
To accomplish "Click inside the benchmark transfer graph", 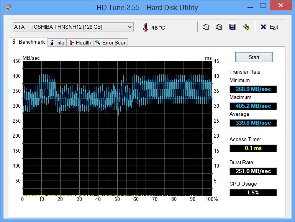I will tap(117, 128).
